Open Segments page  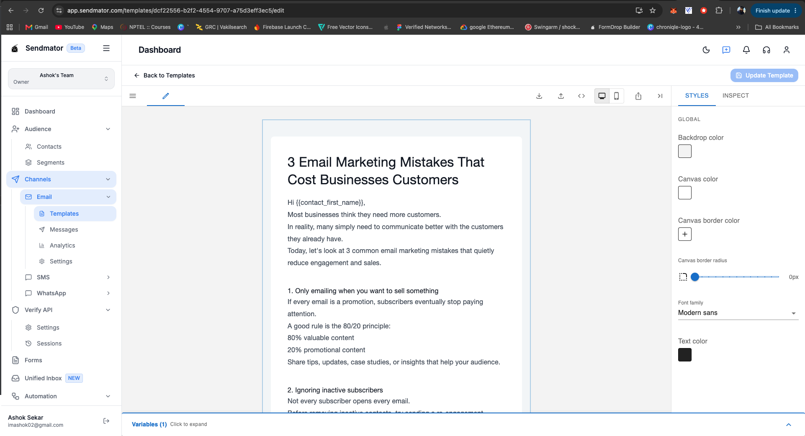pos(51,163)
